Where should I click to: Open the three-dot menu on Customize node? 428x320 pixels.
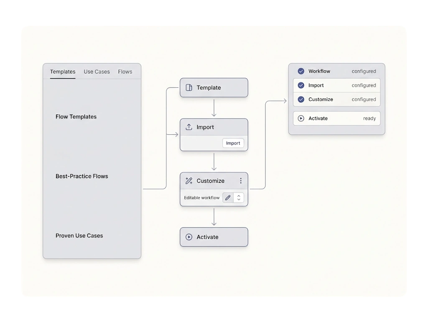tap(241, 181)
